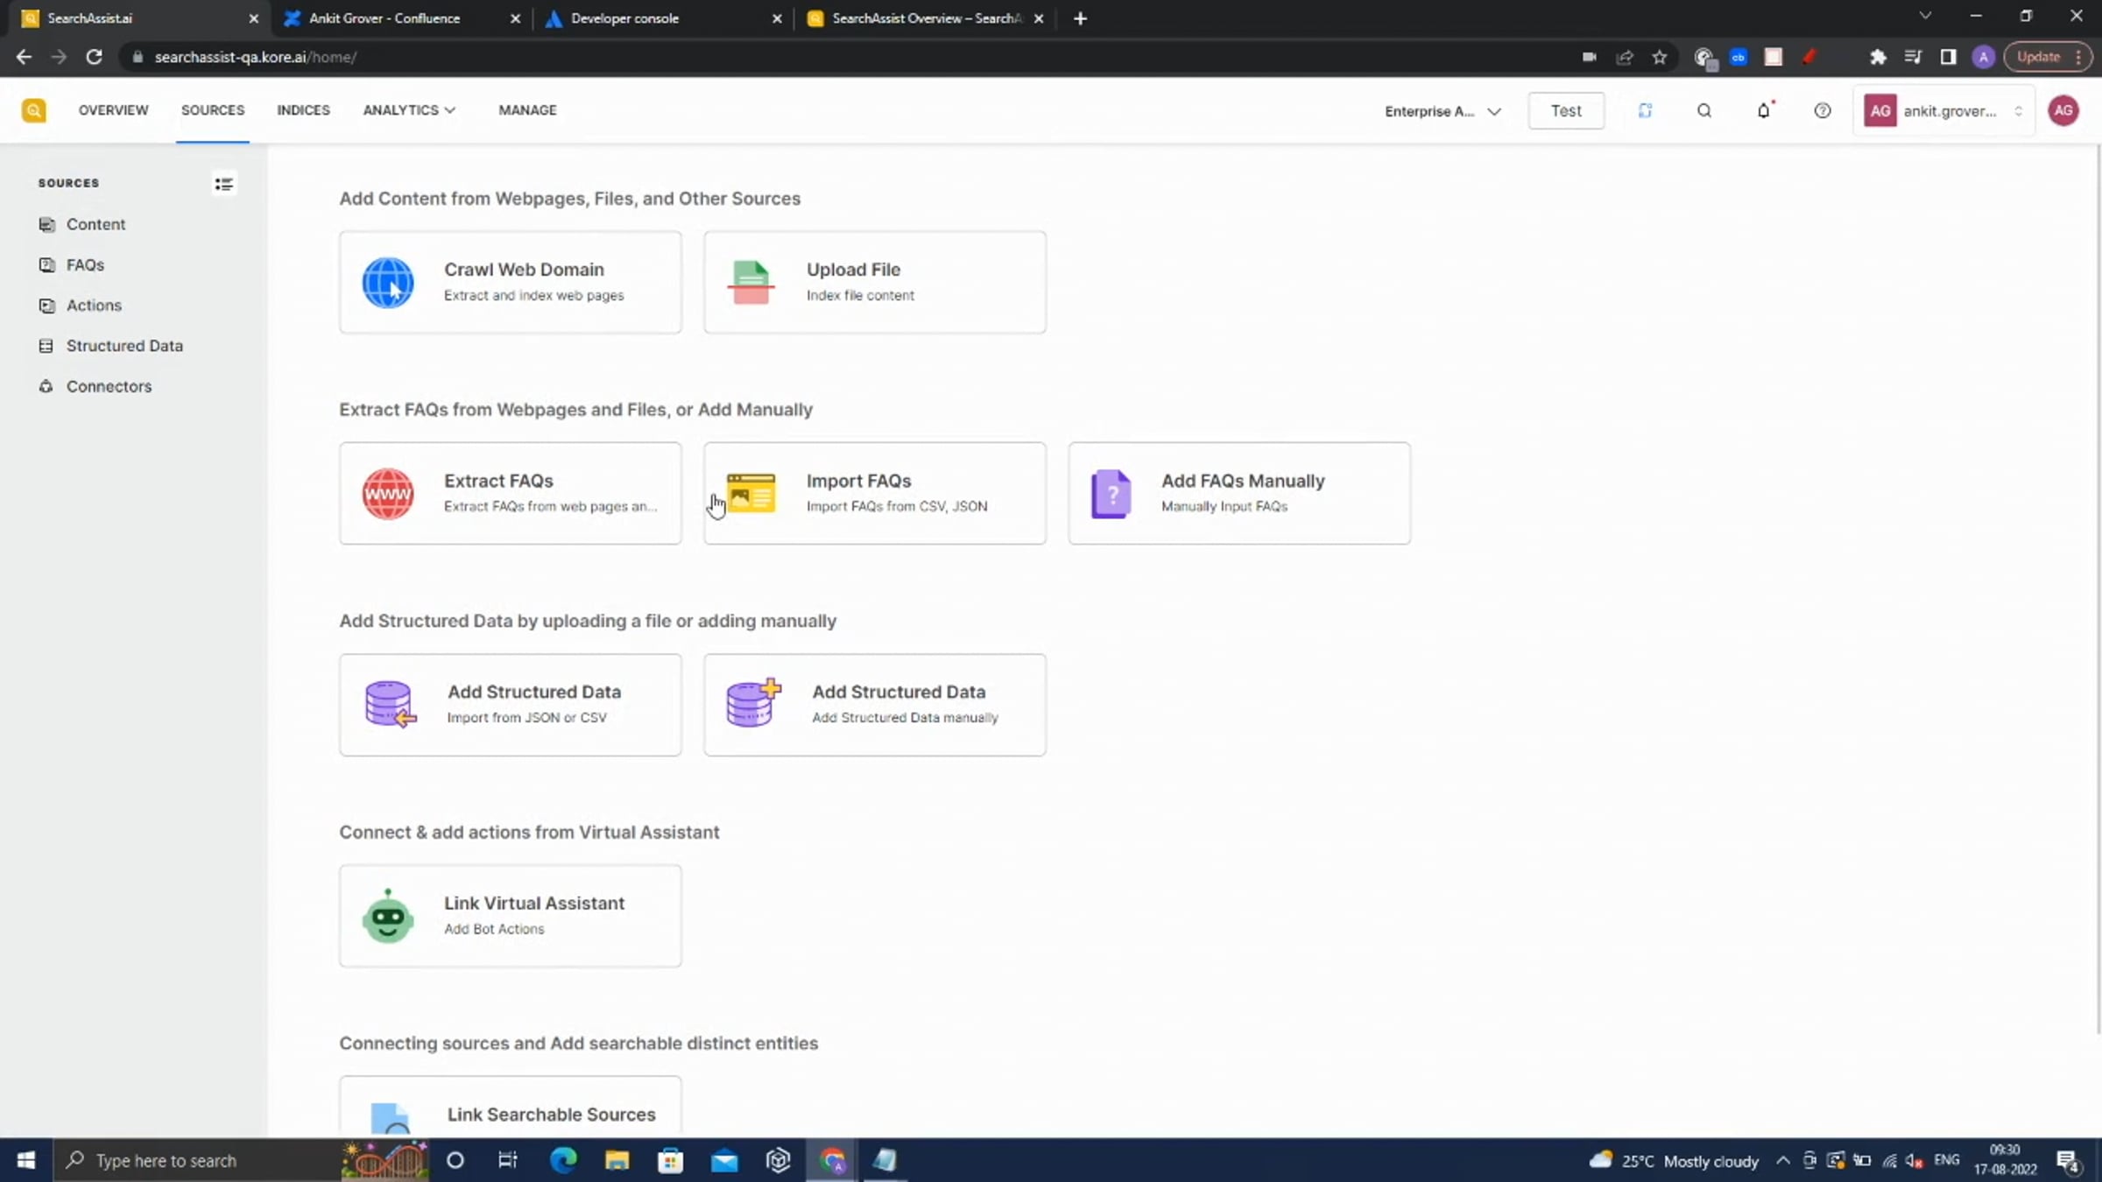
Task: Expand the ankit.grover account switcher
Action: 1943,111
